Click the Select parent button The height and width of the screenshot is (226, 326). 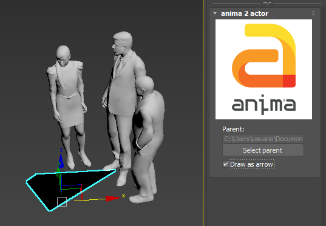point(263,150)
